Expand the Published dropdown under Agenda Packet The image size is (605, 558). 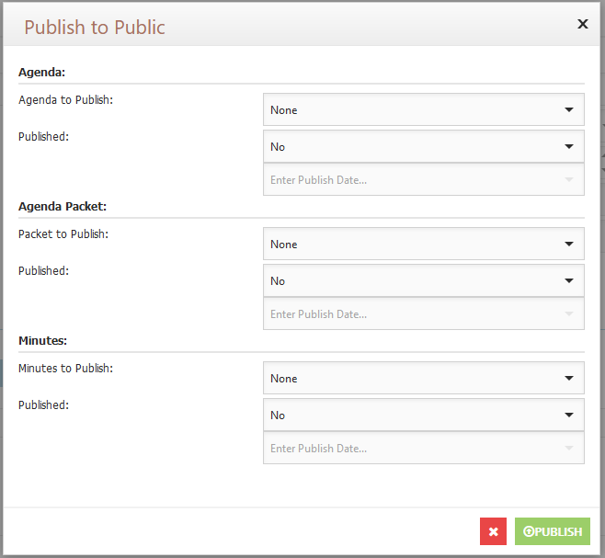[423, 281]
